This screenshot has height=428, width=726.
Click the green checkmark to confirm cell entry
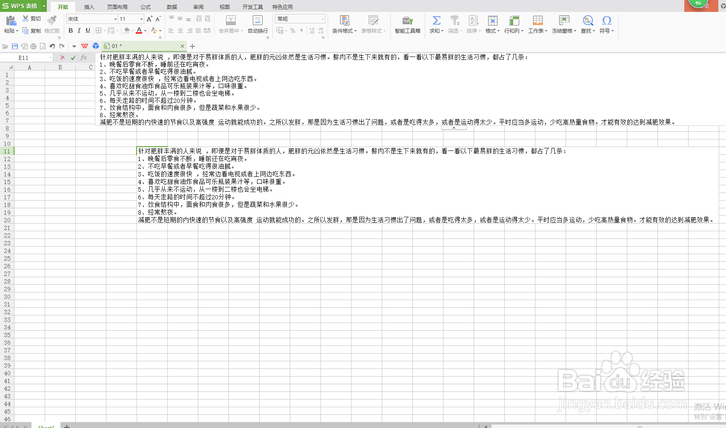pos(72,57)
